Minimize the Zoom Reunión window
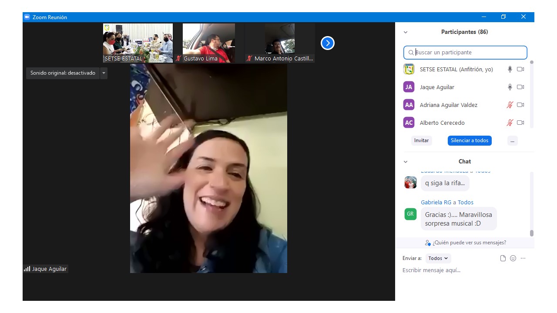The image size is (557, 313). click(x=484, y=17)
